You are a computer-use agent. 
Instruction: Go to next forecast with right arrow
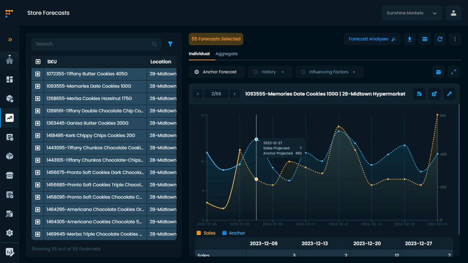pyautogui.click(x=235, y=94)
